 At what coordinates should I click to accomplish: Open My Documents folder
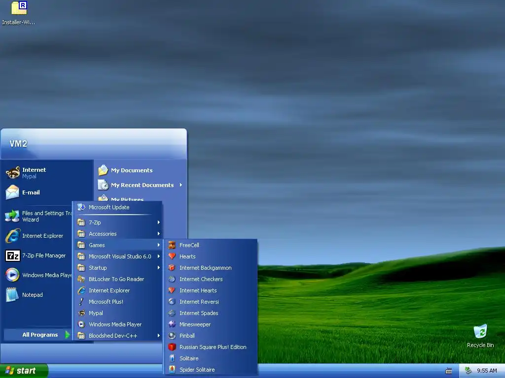coord(141,170)
